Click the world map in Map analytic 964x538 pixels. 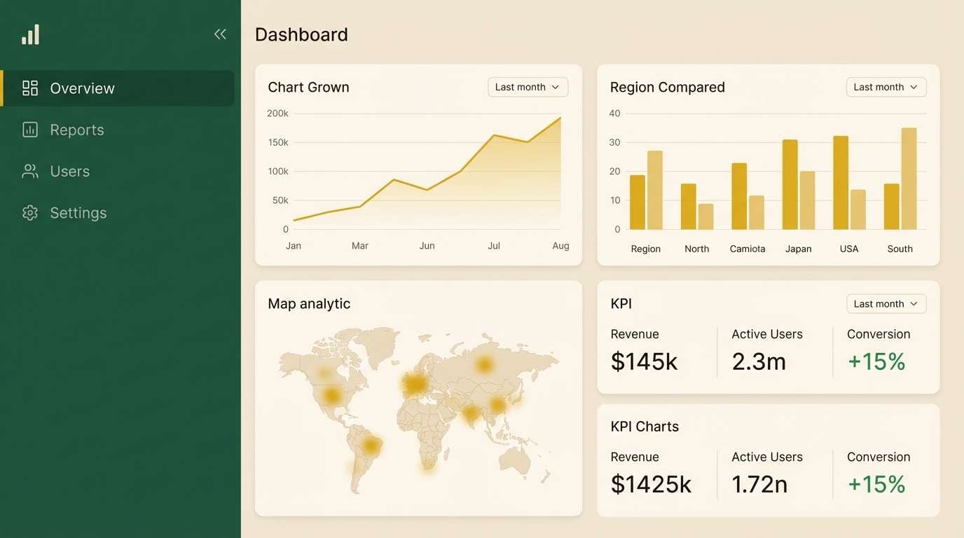(x=418, y=406)
